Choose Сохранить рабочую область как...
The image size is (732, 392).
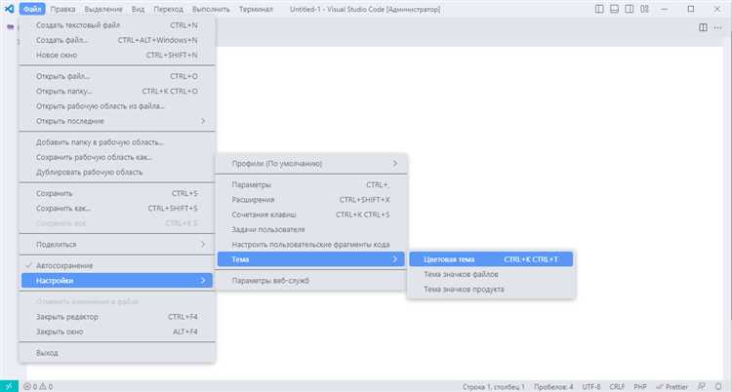[x=117, y=157]
